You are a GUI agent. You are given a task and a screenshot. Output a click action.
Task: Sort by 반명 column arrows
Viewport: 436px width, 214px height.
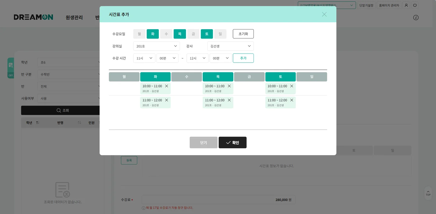(x=79, y=123)
